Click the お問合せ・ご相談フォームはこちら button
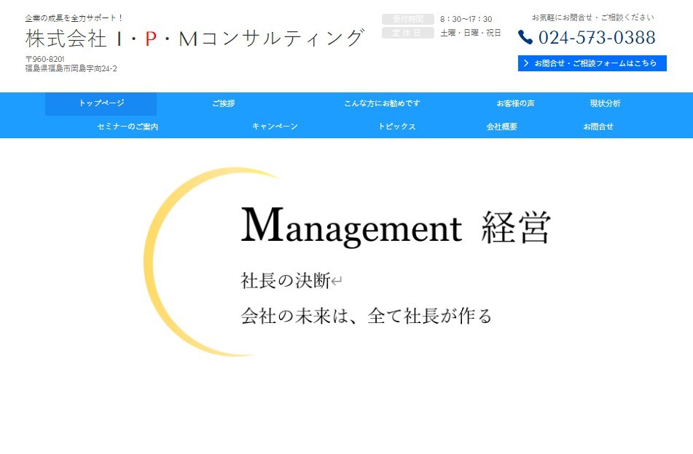This screenshot has width=693, height=454. tap(592, 63)
